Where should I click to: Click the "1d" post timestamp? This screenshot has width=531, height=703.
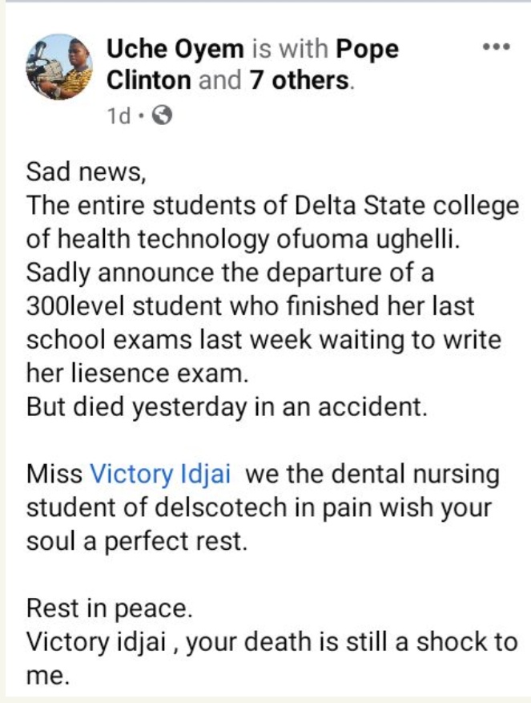point(119,116)
